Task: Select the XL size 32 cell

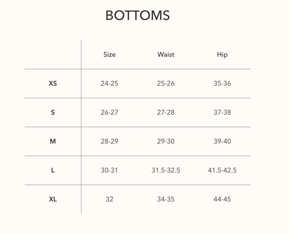Action: pyautogui.click(x=110, y=199)
